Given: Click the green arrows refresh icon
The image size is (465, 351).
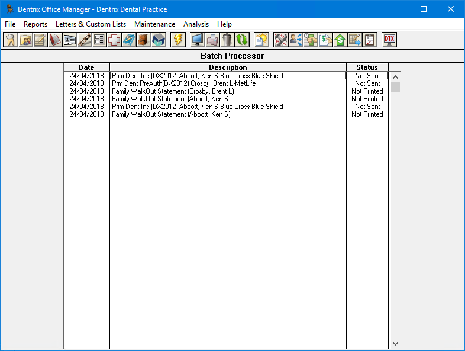Looking at the screenshot, I should 242,40.
